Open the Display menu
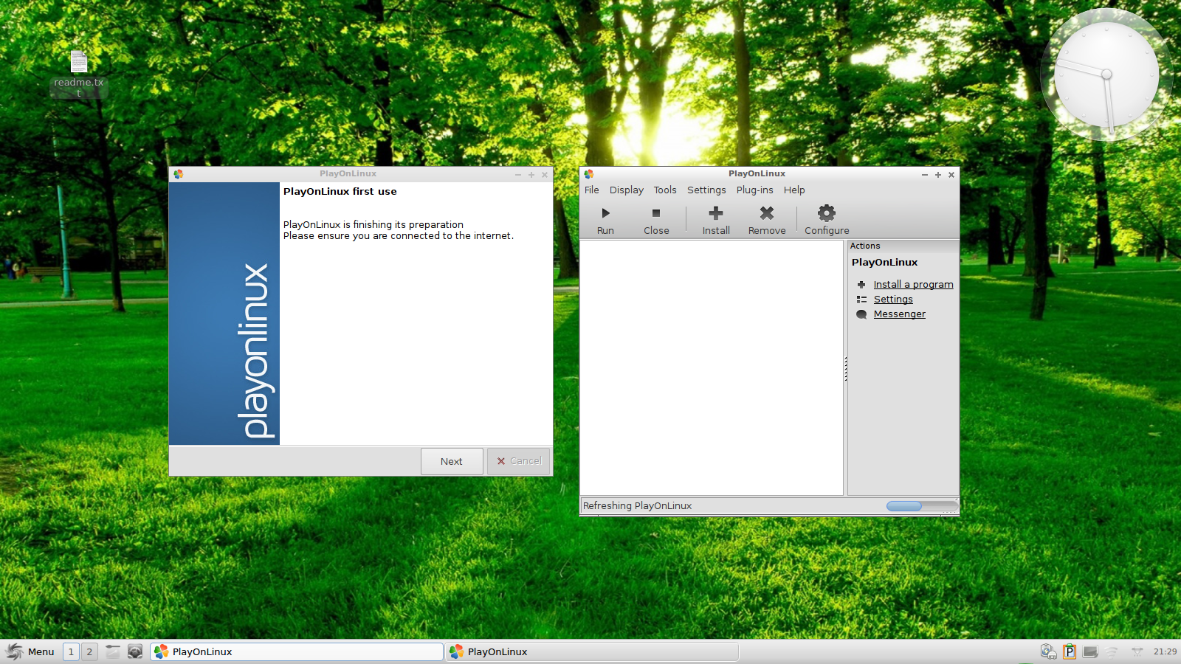The width and height of the screenshot is (1181, 664). coord(626,190)
